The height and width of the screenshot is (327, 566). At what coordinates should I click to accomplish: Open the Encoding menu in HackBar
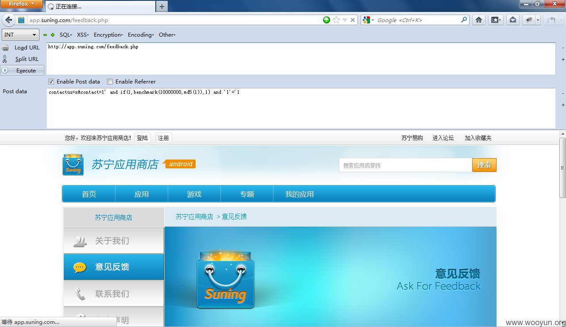point(141,35)
